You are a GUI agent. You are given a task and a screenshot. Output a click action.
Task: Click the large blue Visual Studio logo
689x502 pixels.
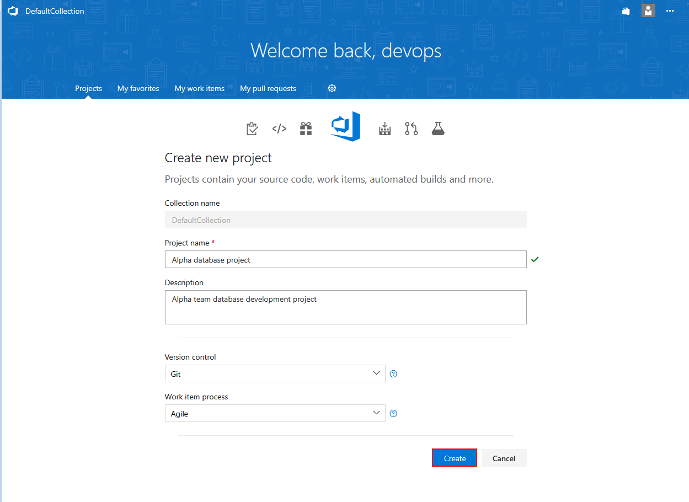point(345,126)
